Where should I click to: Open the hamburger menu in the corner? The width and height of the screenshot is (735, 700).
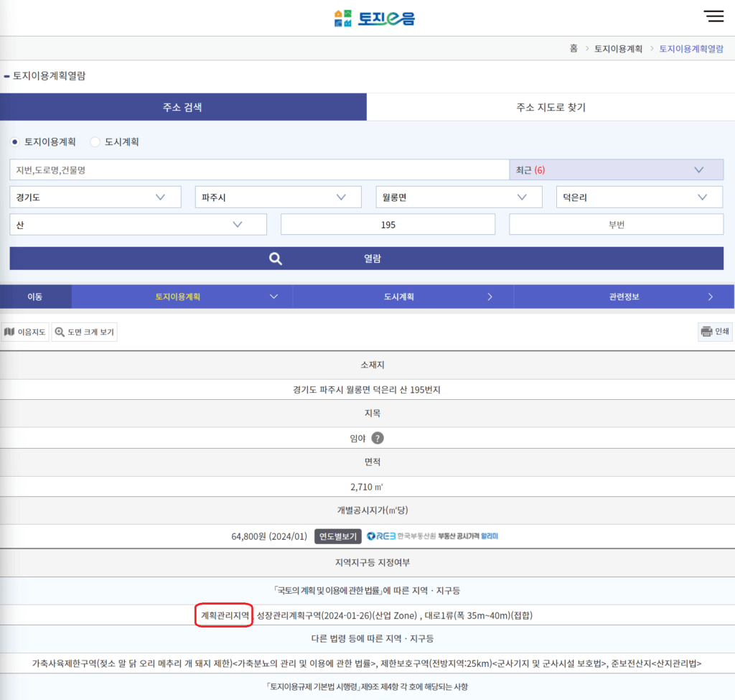pos(714,16)
